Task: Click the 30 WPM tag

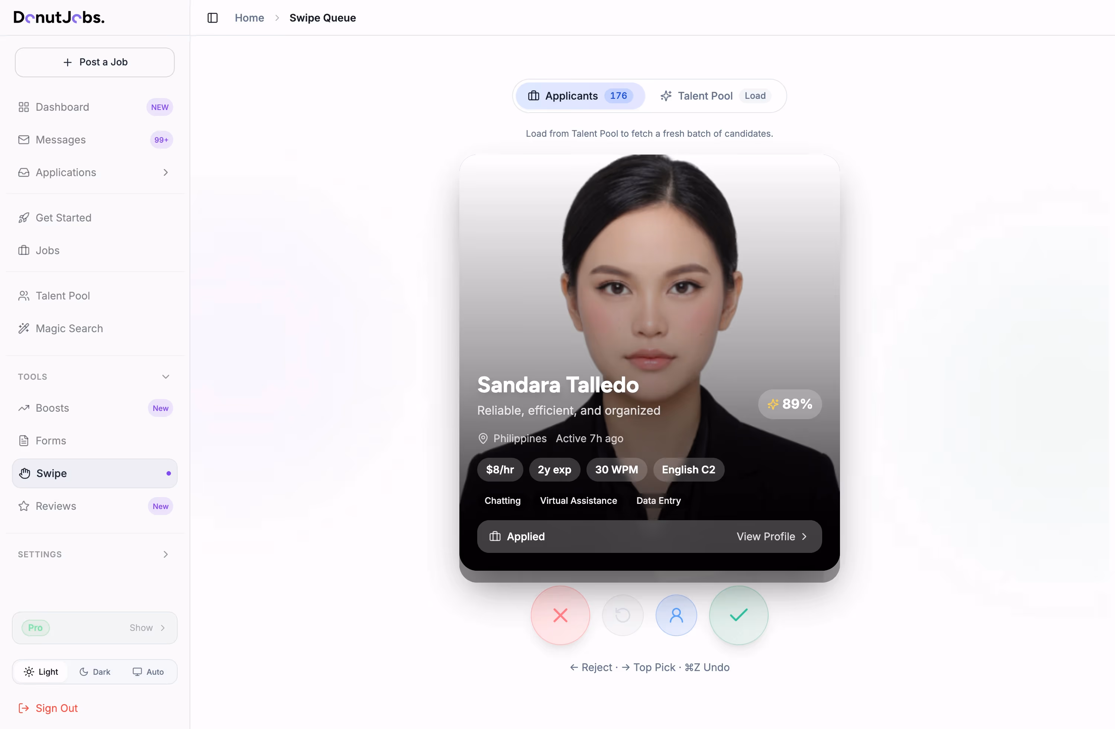Action: (x=617, y=470)
